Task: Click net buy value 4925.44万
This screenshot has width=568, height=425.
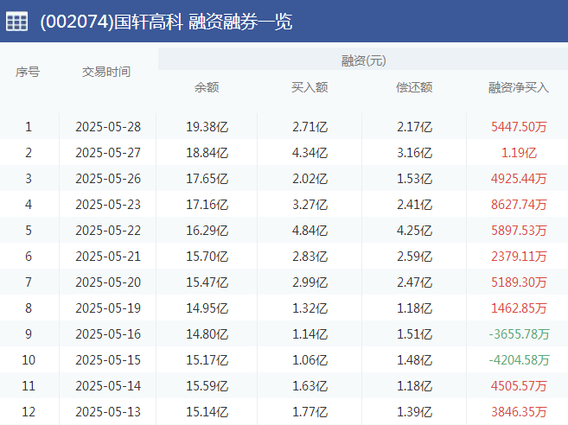Action: coord(519,179)
